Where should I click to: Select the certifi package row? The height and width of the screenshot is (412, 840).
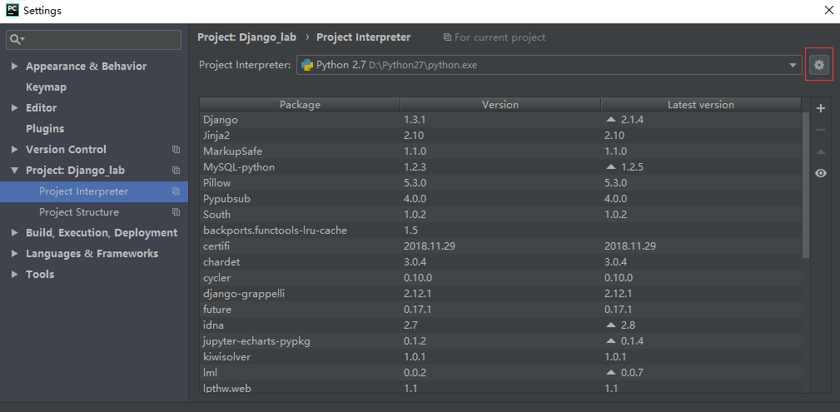tap(500, 246)
